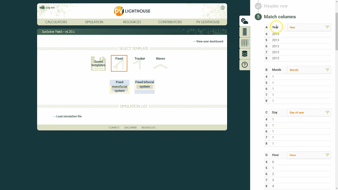Click row 7 value 3 in Hour column

(x=273, y=180)
